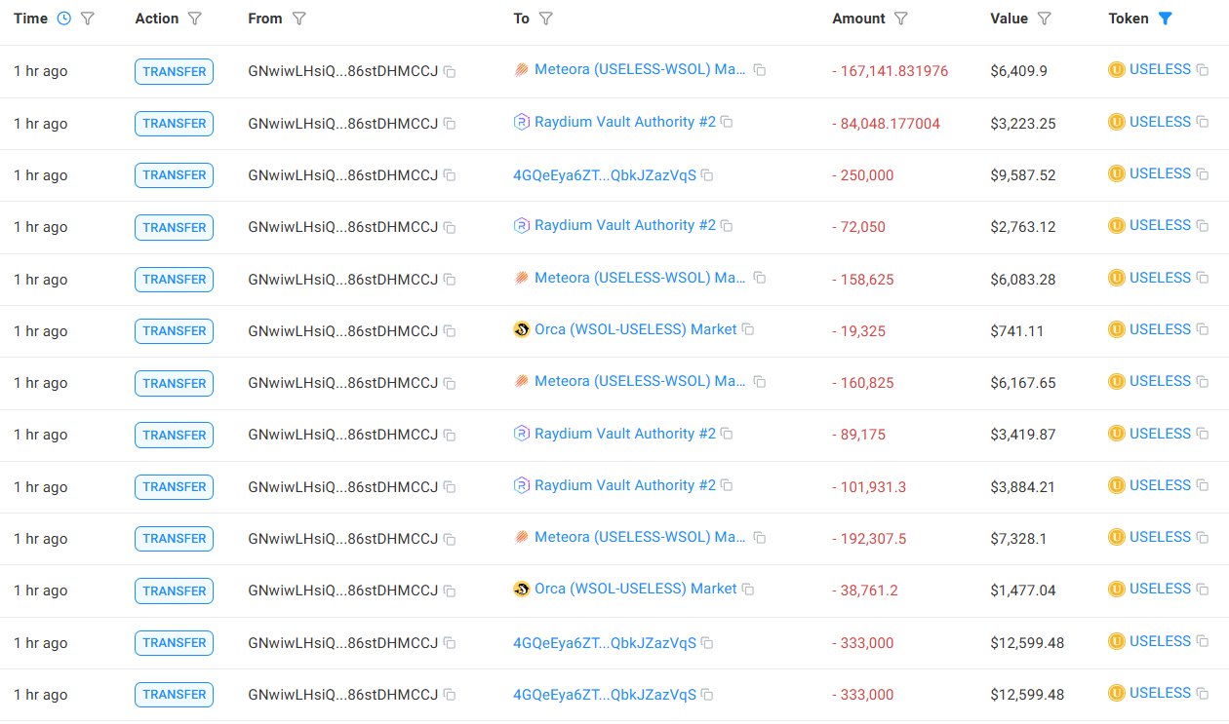The height and width of the screenshot is (724, 1229).
Task: Copy USELESS token address in the $6,167.65 row
Action: (x=1202, y=382)
